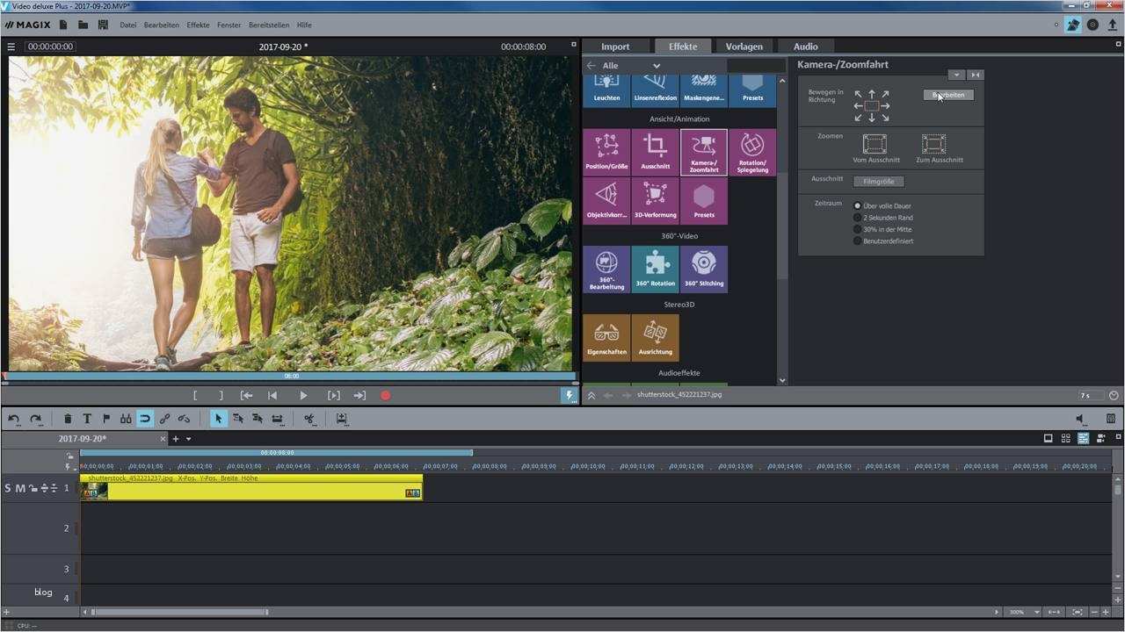Image resolution: width=1125 pixels, height=632 pixels.
Task: Click the Zoomen Vom Ausschnitt icon
Action: (x=875, y=144)
